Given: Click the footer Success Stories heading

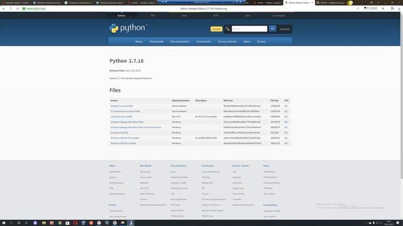Looking at the screenshot, I should (x=241, y=166).
